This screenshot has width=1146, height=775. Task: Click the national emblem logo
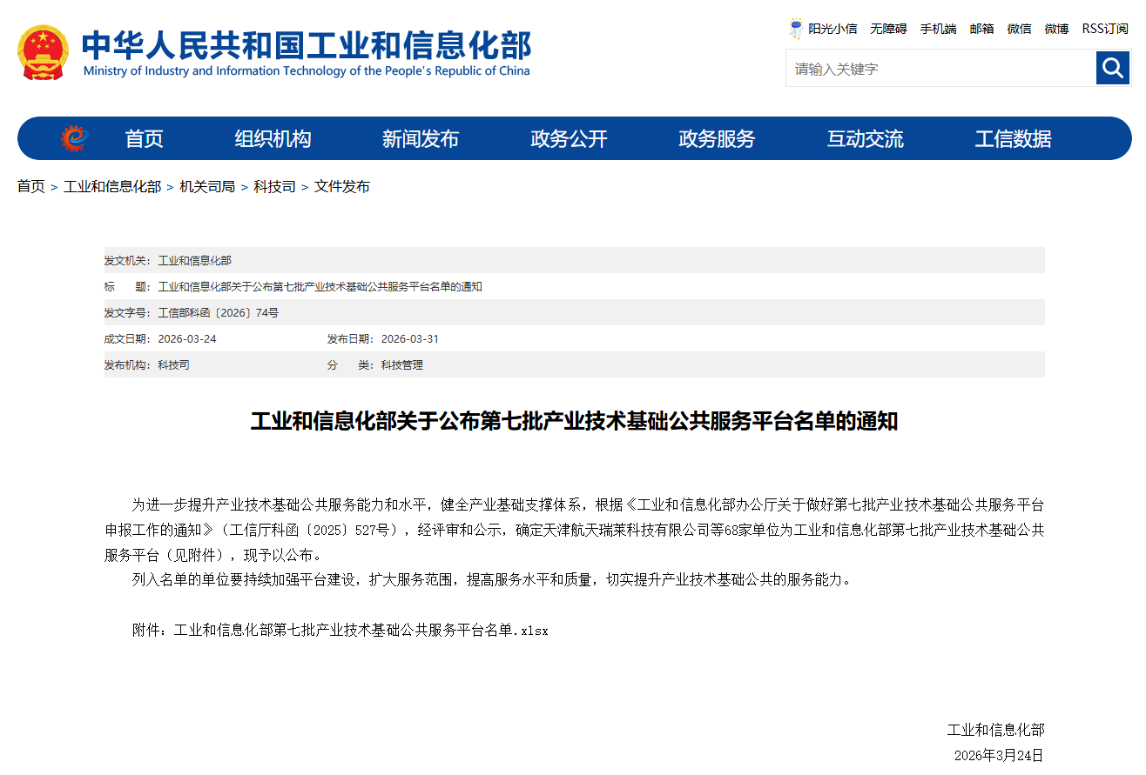coord(43,52)
